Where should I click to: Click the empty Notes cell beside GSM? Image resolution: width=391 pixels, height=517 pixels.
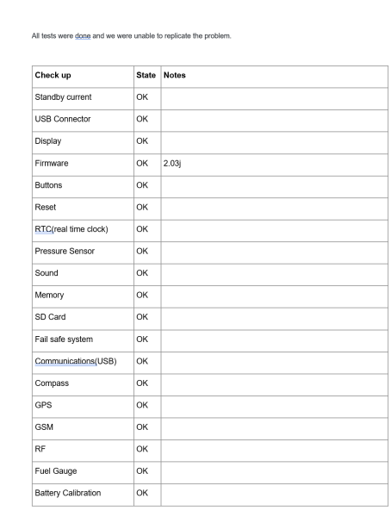coord(274,428)
